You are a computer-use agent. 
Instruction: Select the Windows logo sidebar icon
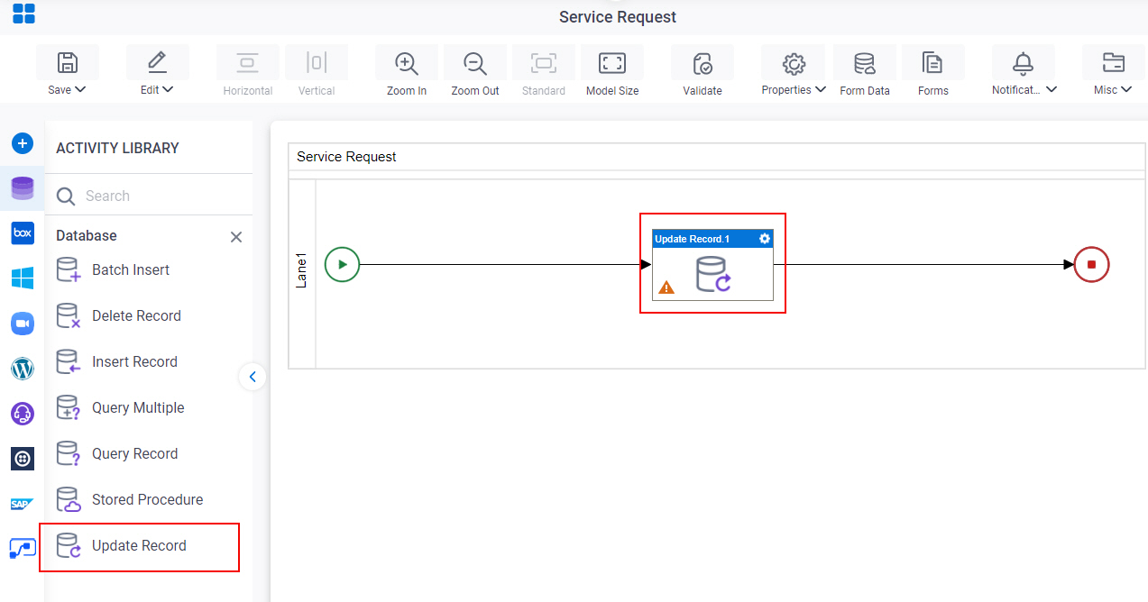pyautogui.click(x=23, y=278)
